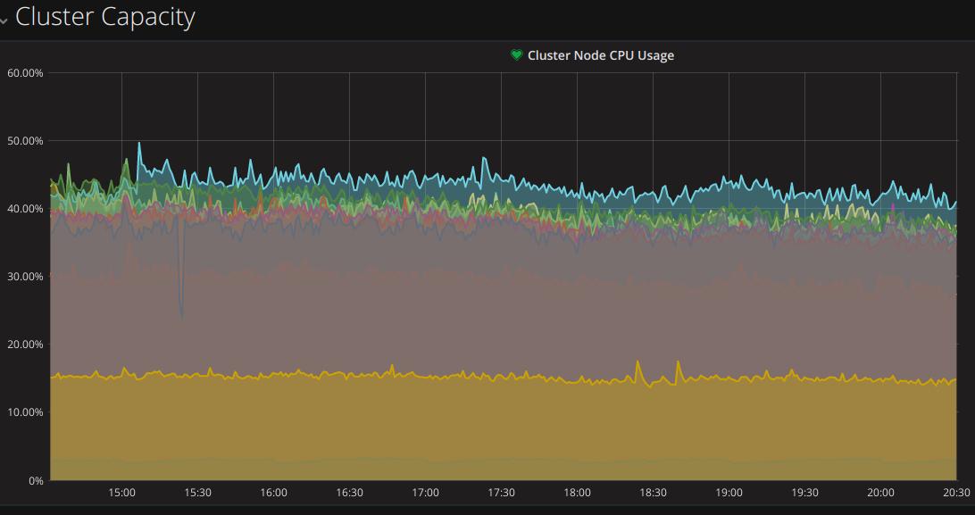
Task: Click the 30.00% y-axis label
Action: click(x=25, y=277)
